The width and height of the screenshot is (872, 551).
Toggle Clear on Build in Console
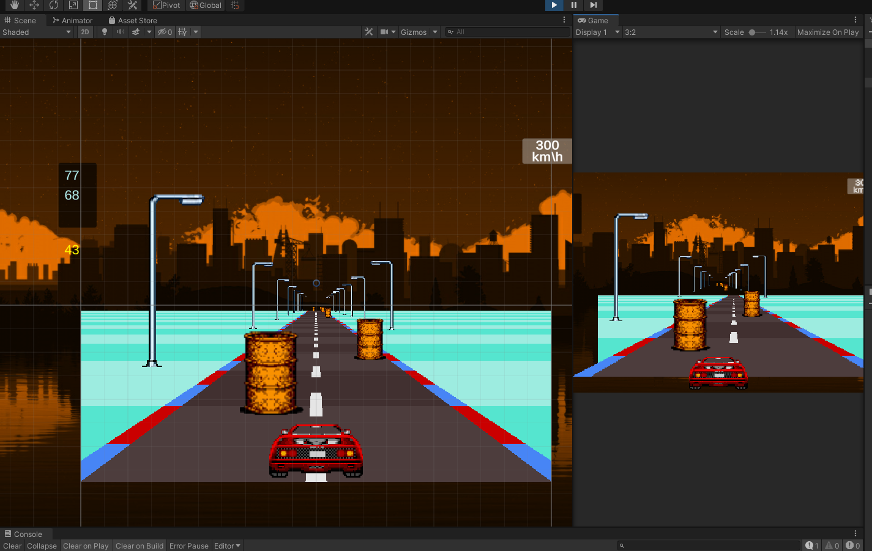140,545
